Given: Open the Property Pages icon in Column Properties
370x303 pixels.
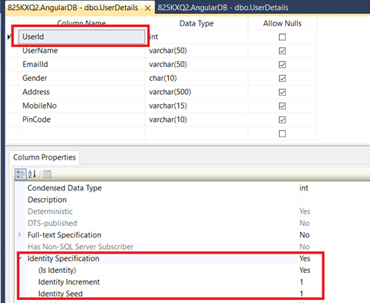Looking at the screenshot, I should (47, 174).
